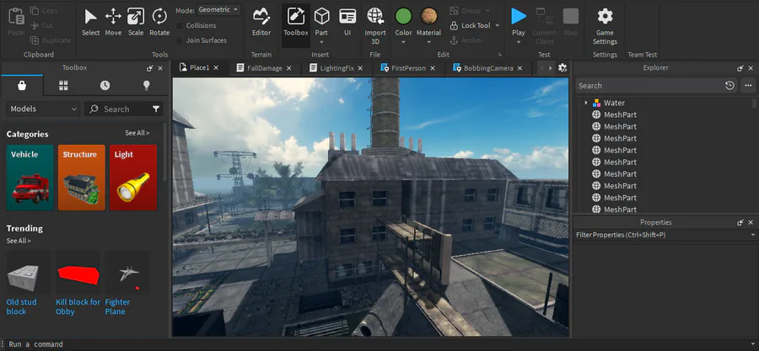Click Copy in Clipboard group
The width and height of the screenshot is (759, 351).
tap(44, 11)
